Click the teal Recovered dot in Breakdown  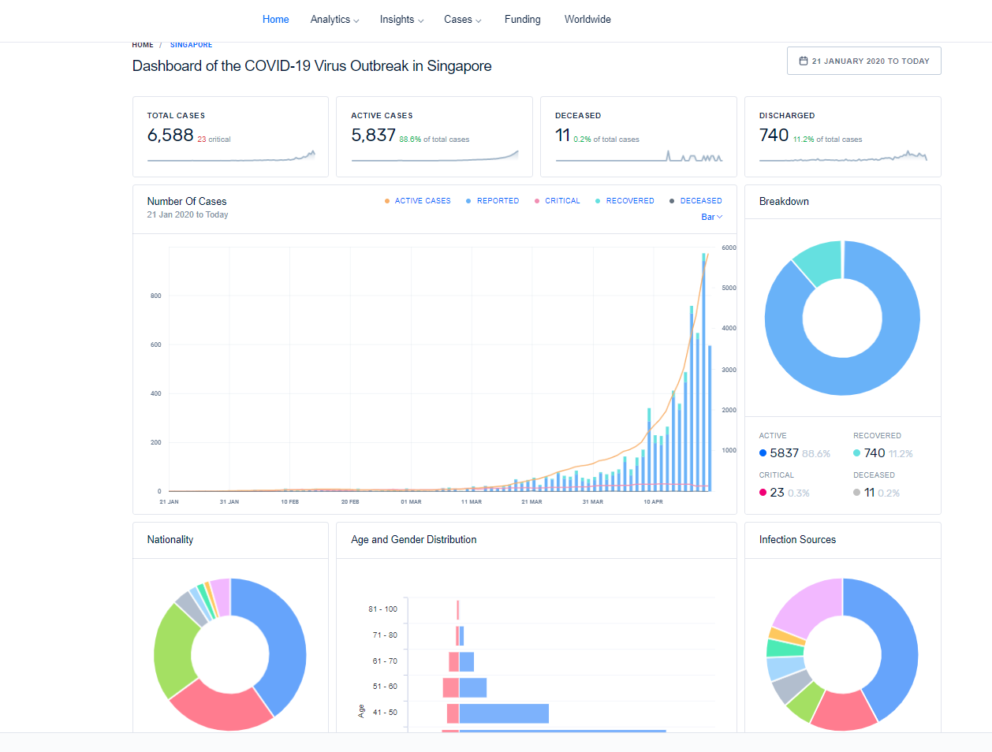pyautogui.click(x=857, y=453)
